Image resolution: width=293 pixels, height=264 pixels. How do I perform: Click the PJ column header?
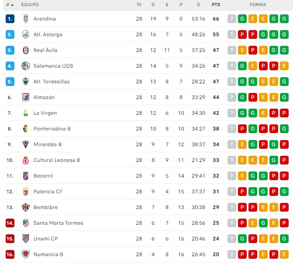(x=139, y=5)
